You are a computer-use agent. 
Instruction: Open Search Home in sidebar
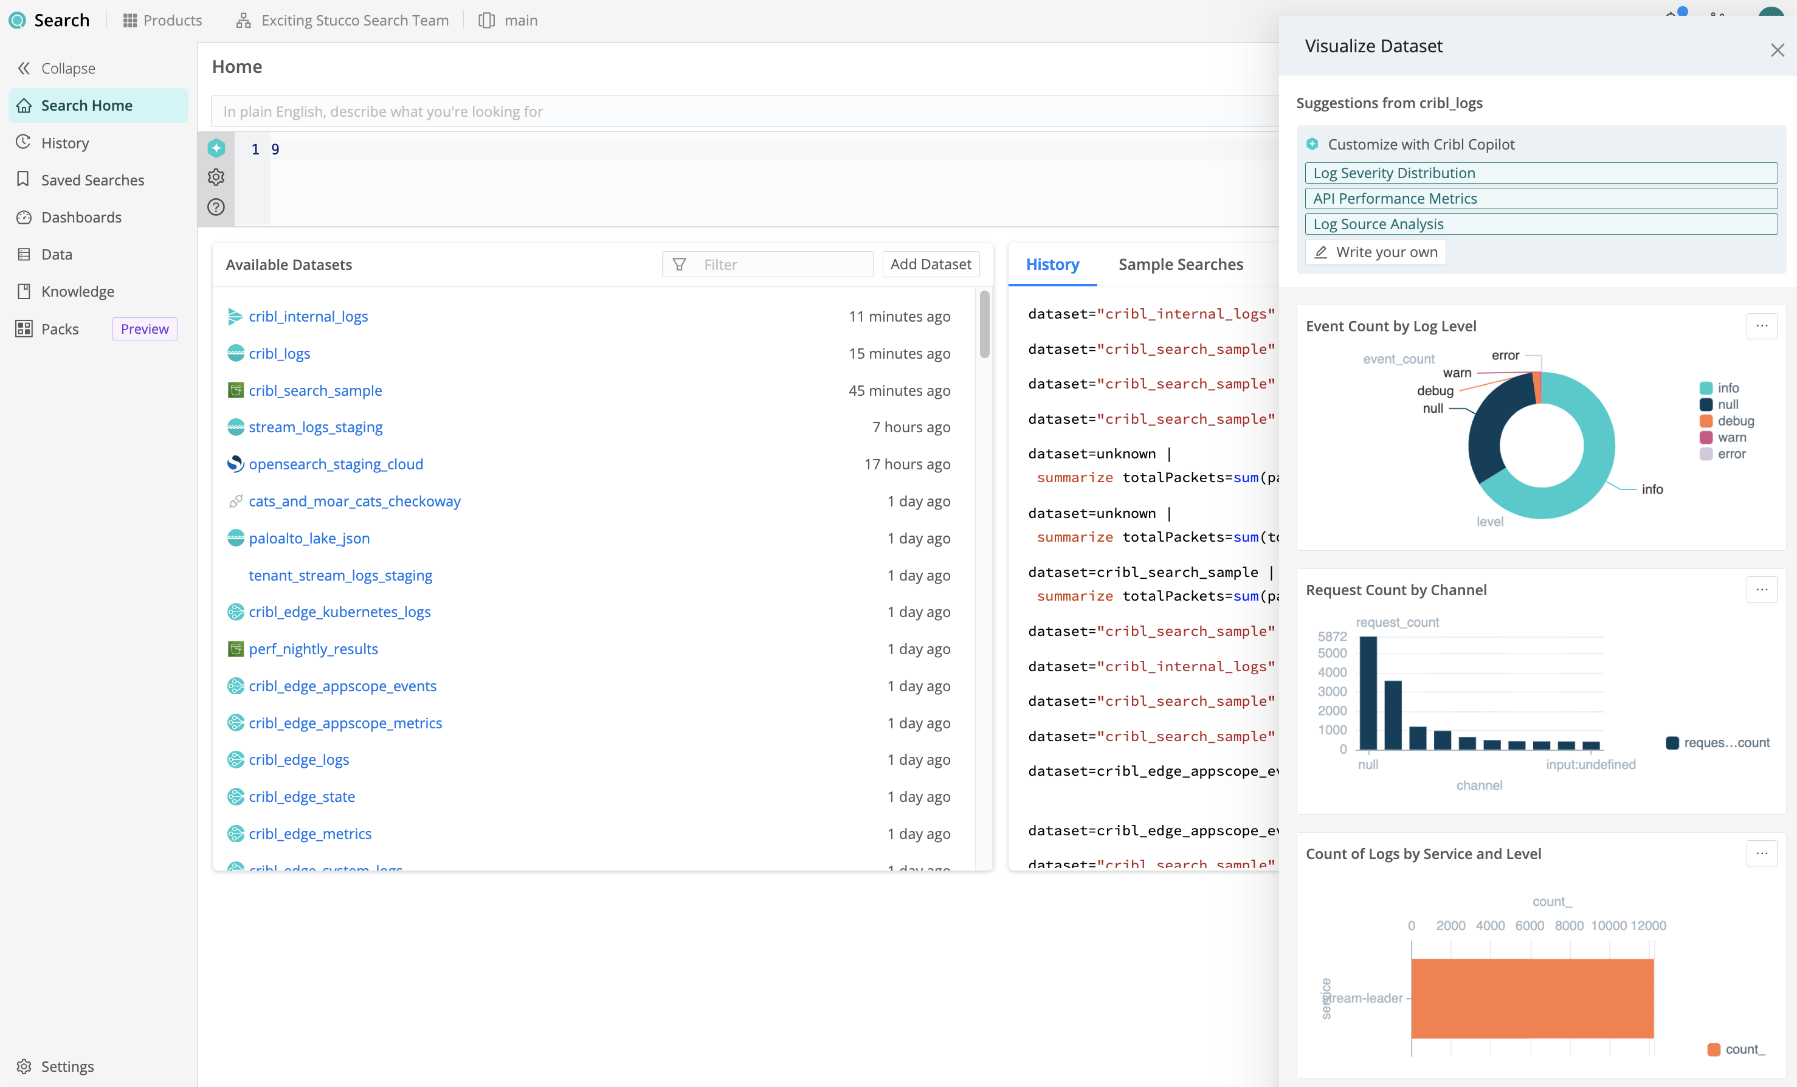pos(98,105)
